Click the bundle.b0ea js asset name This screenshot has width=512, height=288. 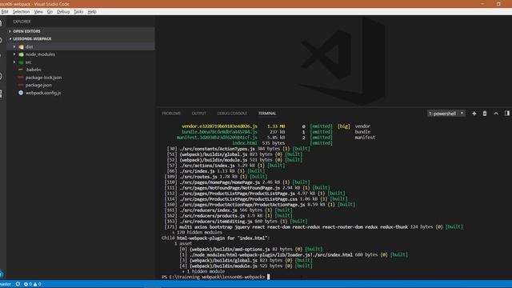coord(219,132)
